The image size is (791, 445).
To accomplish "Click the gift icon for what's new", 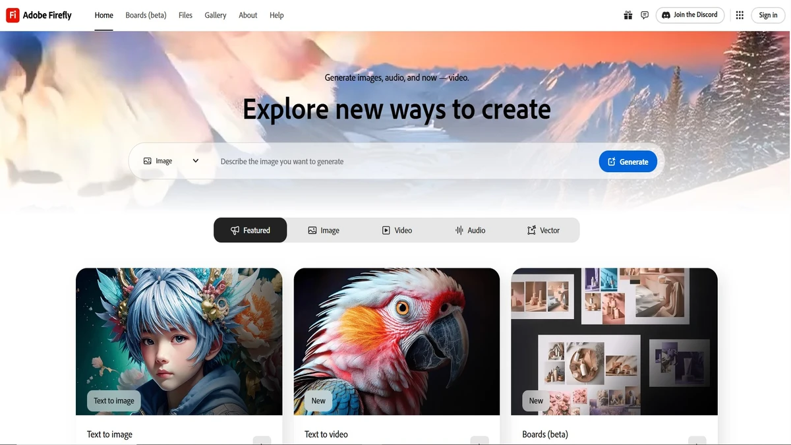I will coord(628,15).
